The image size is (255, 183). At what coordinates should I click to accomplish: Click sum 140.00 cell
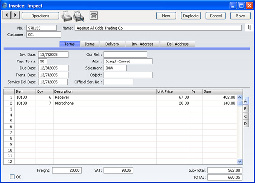pos(220,103)
